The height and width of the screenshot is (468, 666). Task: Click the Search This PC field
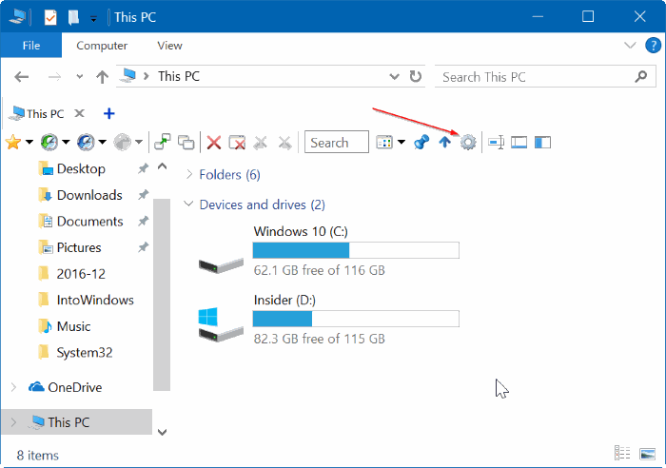coord(545,77)
